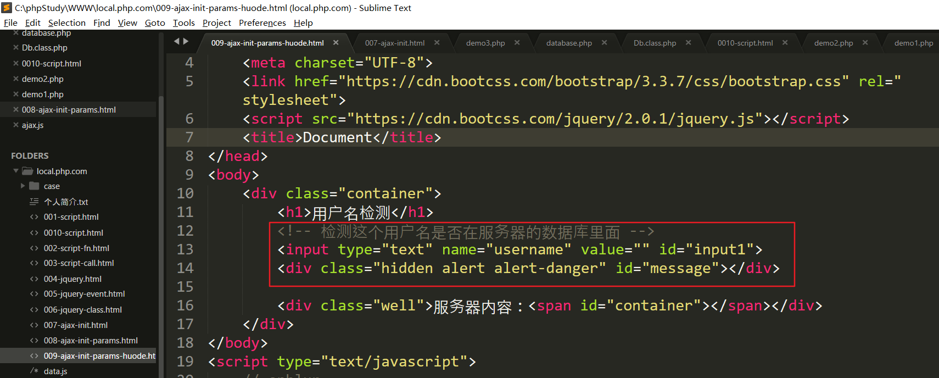Close the Db.class.php editor tab
This screenshot has height=378, width=939.
(x=688, y=43)
